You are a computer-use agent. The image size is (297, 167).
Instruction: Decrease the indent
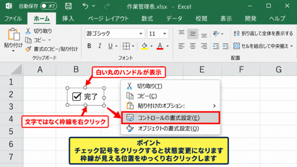(x=216, y=46)
